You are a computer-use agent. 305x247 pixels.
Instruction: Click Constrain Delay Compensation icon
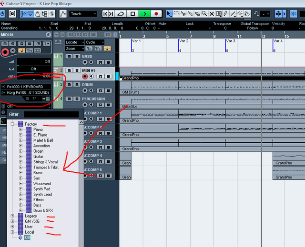[x=12, y=14]
